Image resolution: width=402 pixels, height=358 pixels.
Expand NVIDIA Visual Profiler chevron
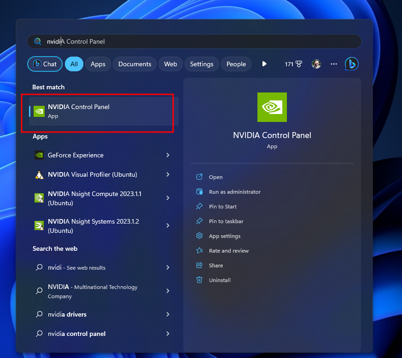(x=168, y=174)
